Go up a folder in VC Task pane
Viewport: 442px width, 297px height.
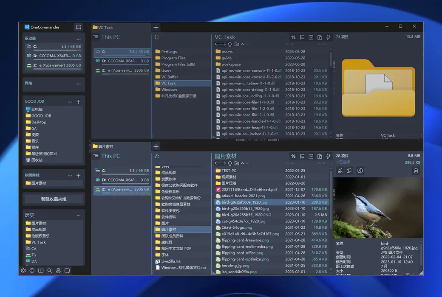pyautogui.click(x=230, y=44)
